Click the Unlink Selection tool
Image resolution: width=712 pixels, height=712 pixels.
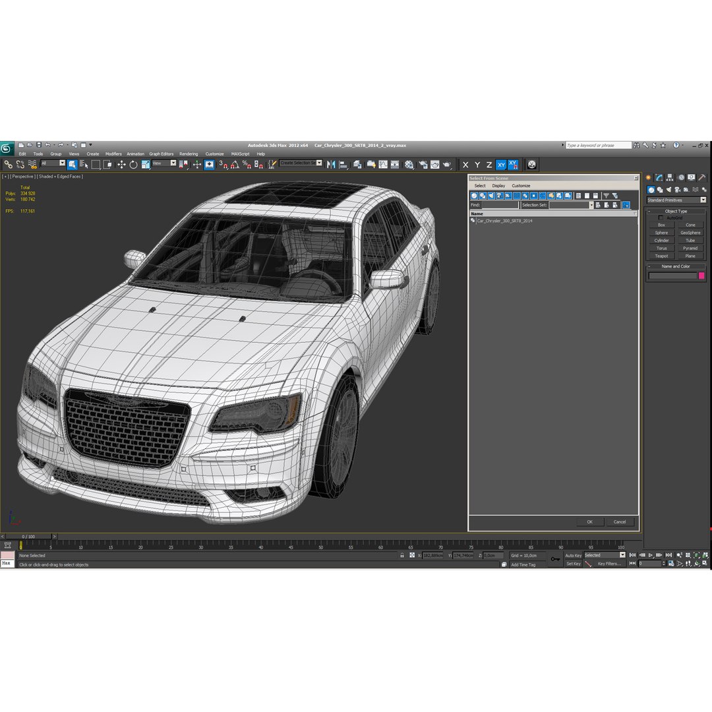pyautogui.click(x=20, y=164)
